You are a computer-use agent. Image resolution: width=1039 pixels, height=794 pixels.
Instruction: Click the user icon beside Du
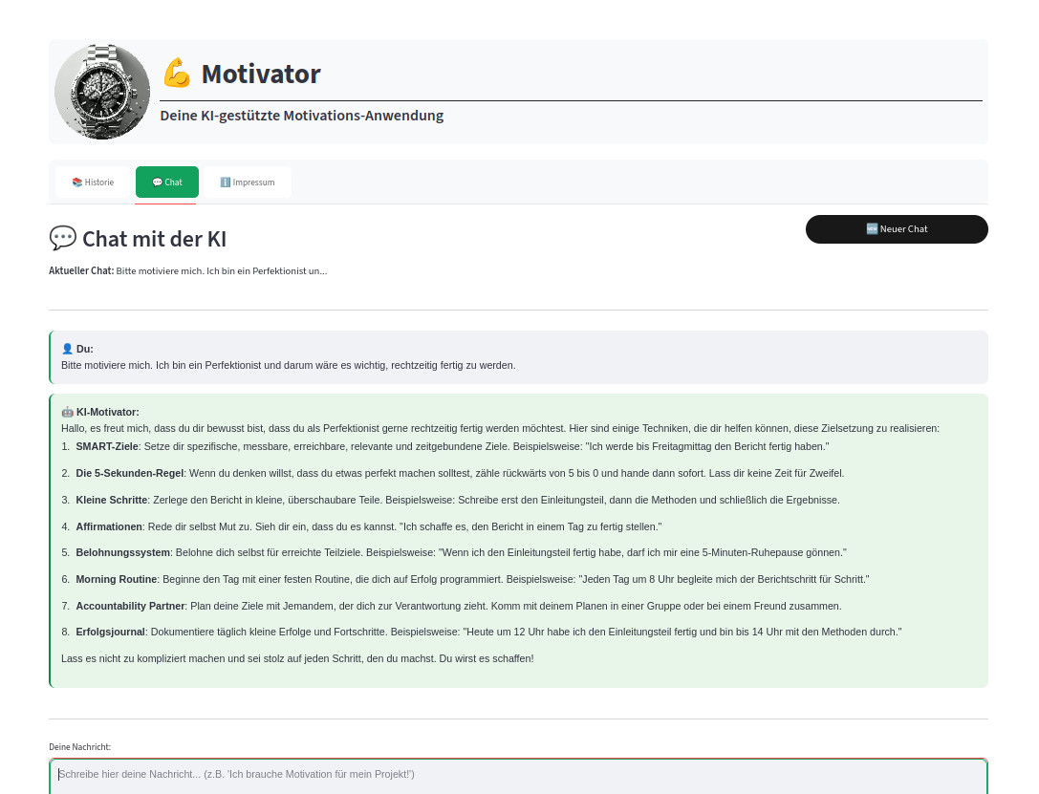click(x=67, y=349)
